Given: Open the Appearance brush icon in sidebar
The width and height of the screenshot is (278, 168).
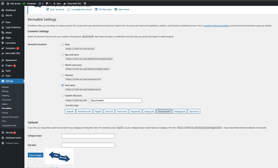Looking at the screenshot, I should click(x=3, y=60).
